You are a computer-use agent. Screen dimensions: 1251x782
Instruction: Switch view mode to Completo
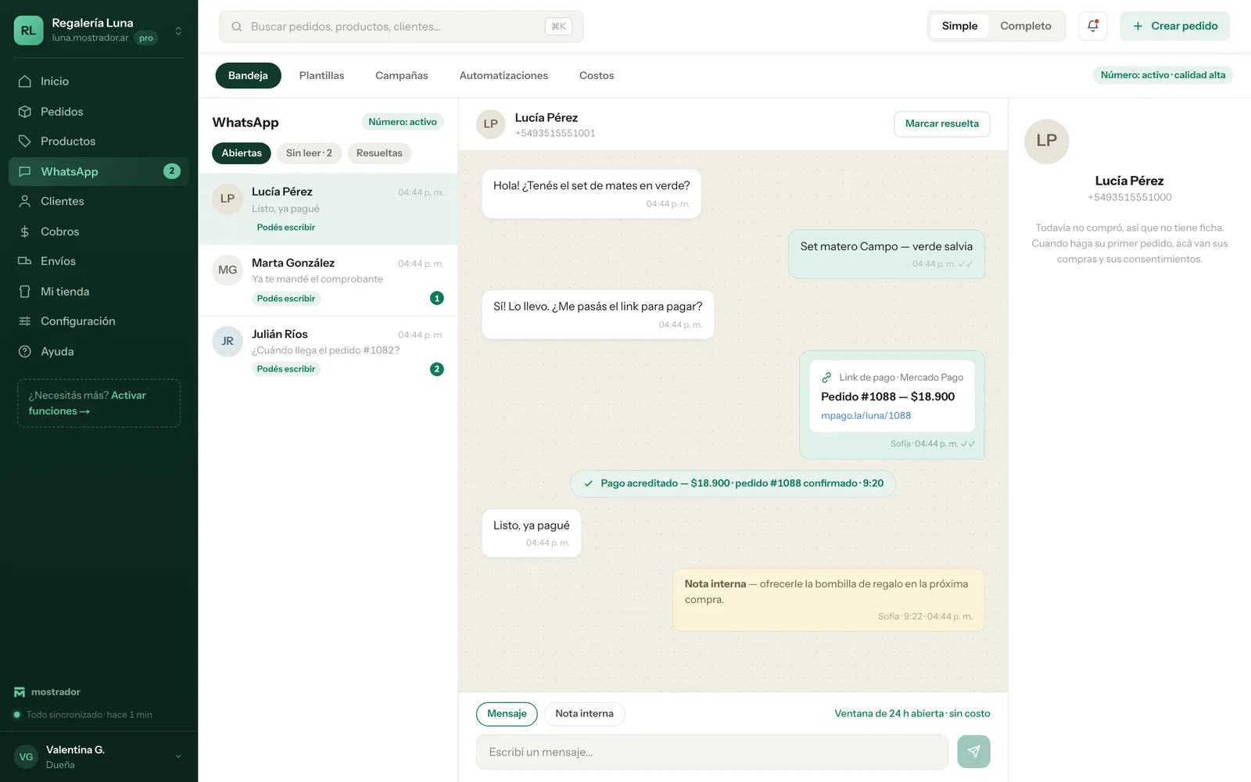click(1025, 26)
